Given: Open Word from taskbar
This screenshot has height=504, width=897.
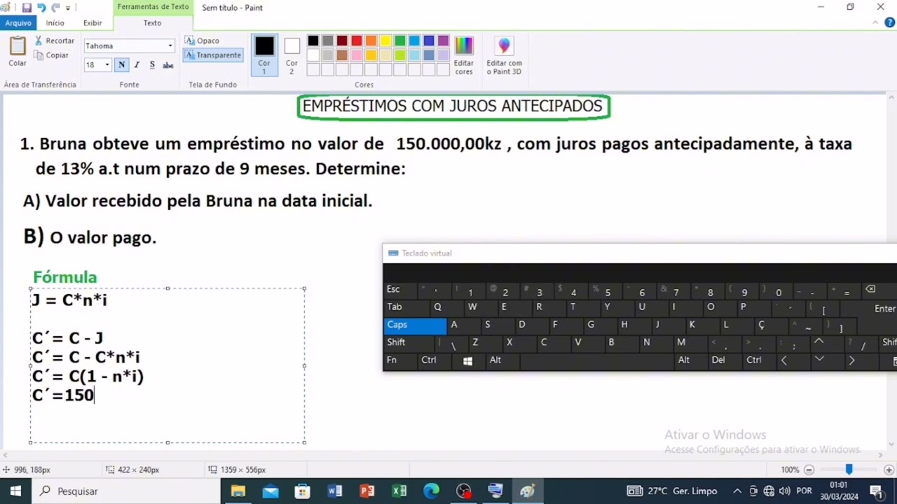Looking at the screenshot, I should (335, 491).
